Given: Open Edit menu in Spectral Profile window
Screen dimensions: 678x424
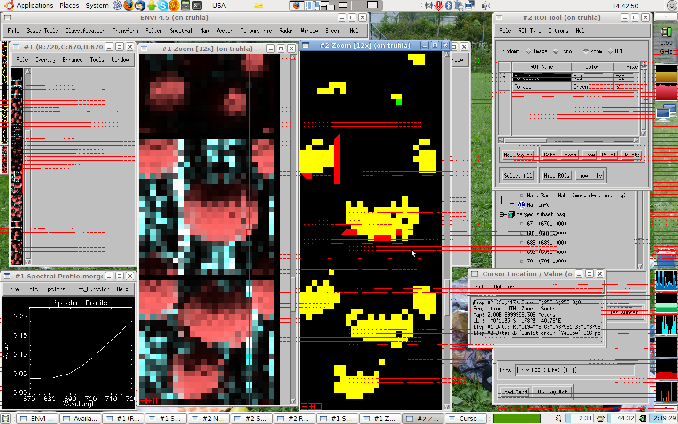Looking at the screenshot, I should pos(32,289).
